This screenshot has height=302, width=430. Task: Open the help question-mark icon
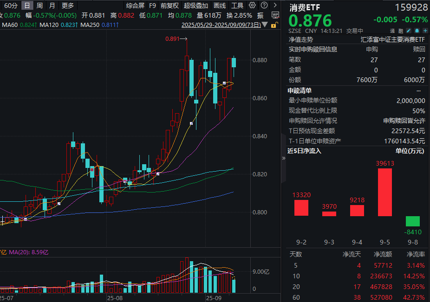(x=263, y=5)
